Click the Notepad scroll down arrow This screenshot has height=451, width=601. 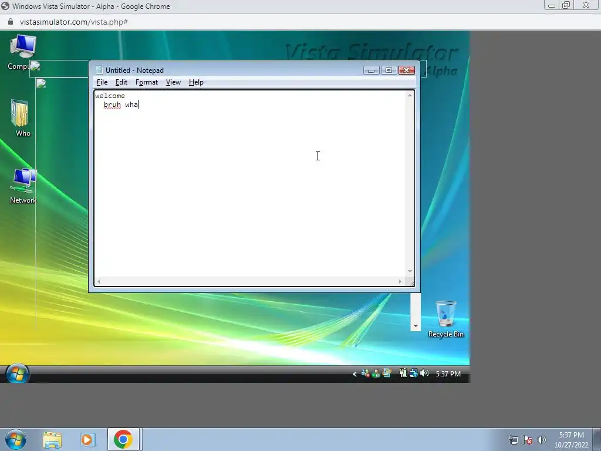point(410,271)
